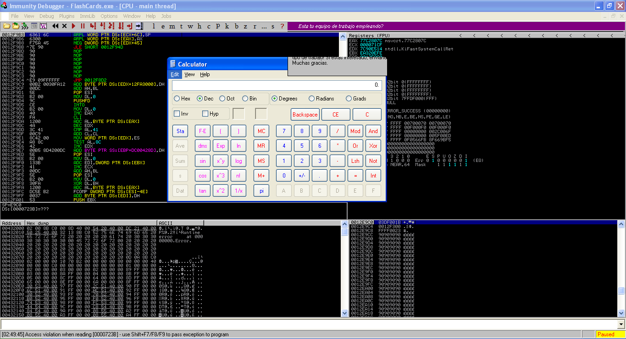Open Hardware breakpoints with 'z' button
626x339 pixels.
click(245, 26)
